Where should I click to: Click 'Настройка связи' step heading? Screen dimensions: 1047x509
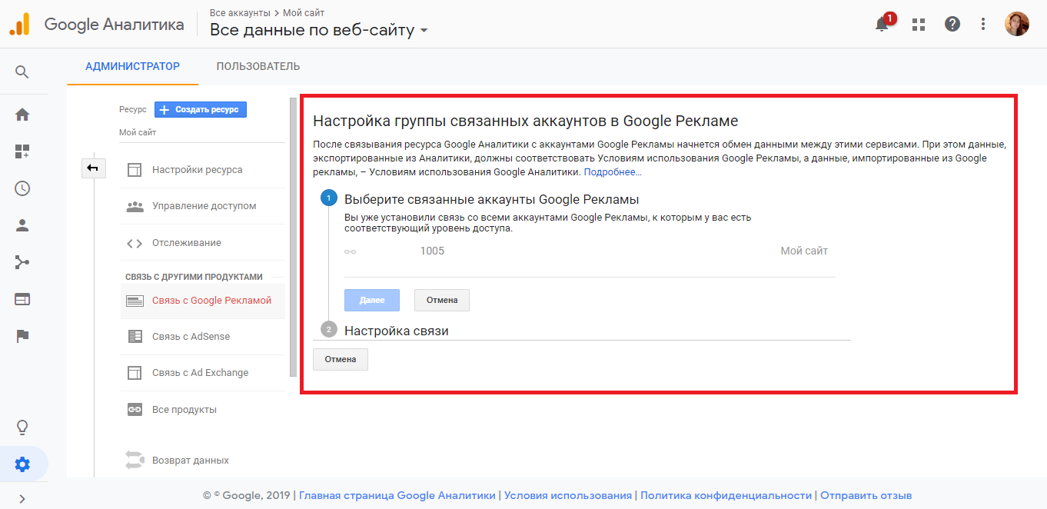coord(396,331)
